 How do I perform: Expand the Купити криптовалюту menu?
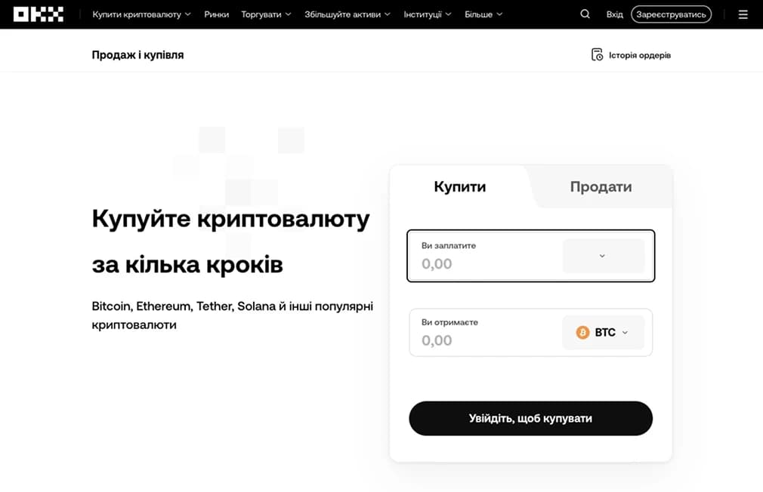pos(141,14)
